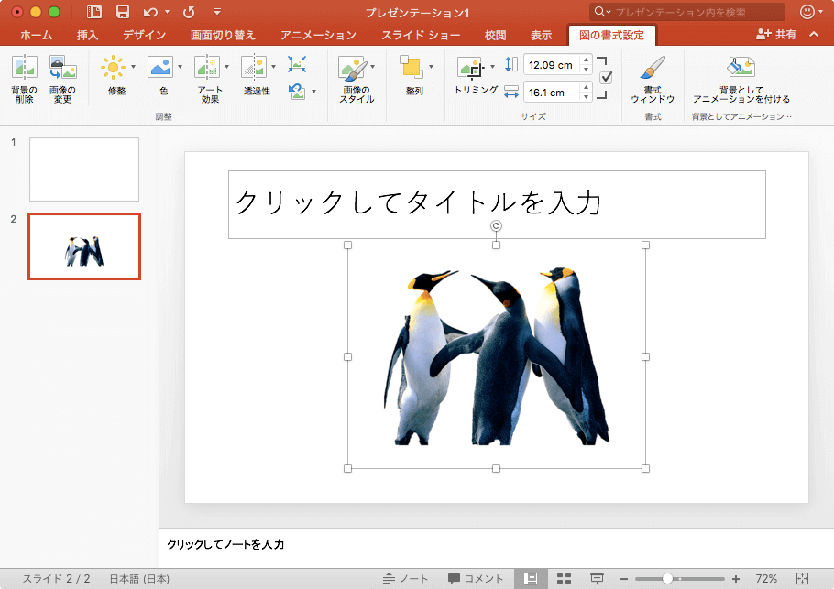
Task: Start slide show from status bar
Action: [597, 579]
